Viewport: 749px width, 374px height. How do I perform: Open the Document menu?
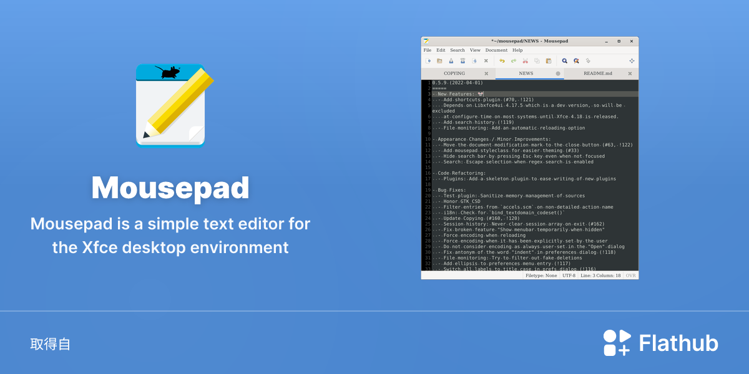click(496, 50)
